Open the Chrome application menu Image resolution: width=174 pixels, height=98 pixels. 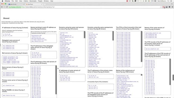coord(7,1)
